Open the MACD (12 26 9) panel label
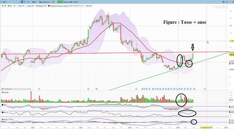Screen dimensions: 234x129 [x=7, y=119]
